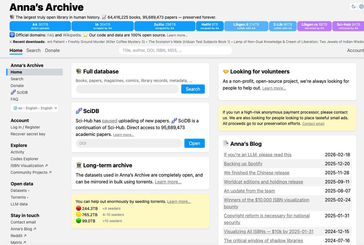Click the SciDB DNA icon in sidebar
Screen dimensions: 364x245
point(13,92)
